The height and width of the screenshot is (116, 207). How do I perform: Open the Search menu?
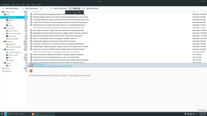pyautogui.click(x=34, y=5)
